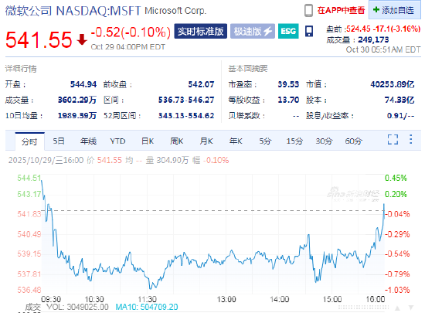Click the P/E ratio value 39.53
The image size is (425, 313).
(x=288, y=84)
